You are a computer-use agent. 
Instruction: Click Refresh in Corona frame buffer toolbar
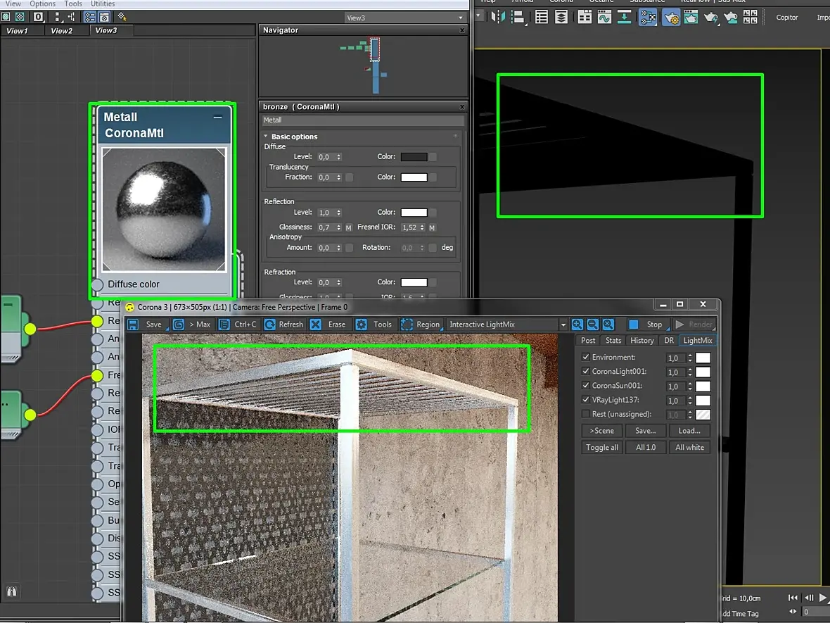283,325
